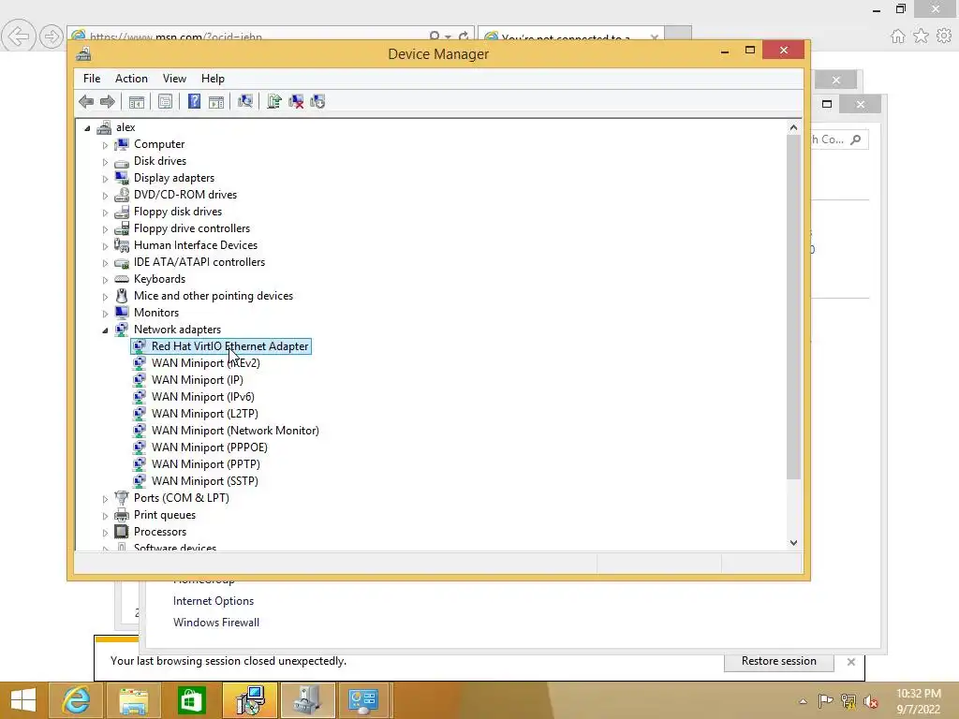The width and height of the screenshot is (959, 719).
Task: Click the Back arrow in Device Manager toolbar
Action: click(x=86, y=101)
